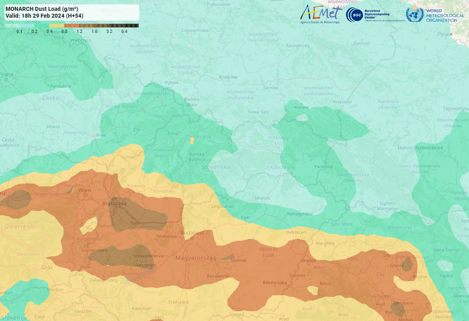Click the Wien city marker

tap(85, 195)
